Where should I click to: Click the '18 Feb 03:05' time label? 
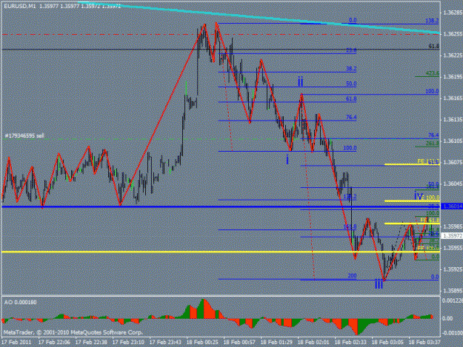[387, 343]
